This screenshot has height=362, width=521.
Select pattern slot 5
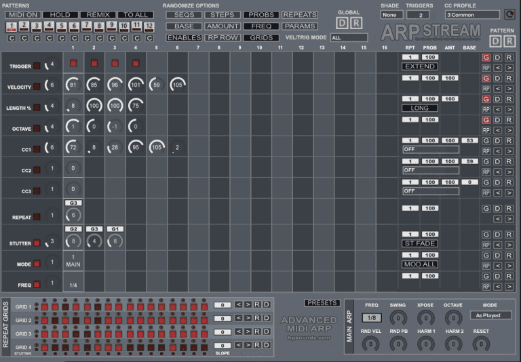tap(62, 26)
